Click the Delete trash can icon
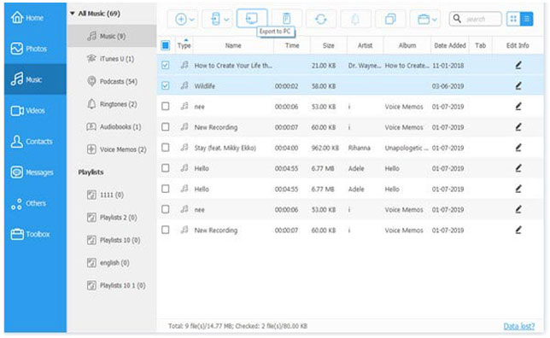This screenshot has width=550, height=338. click(x=287, y=19)
